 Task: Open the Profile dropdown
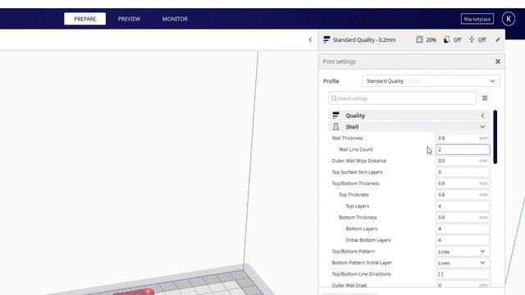click(431, 81)
